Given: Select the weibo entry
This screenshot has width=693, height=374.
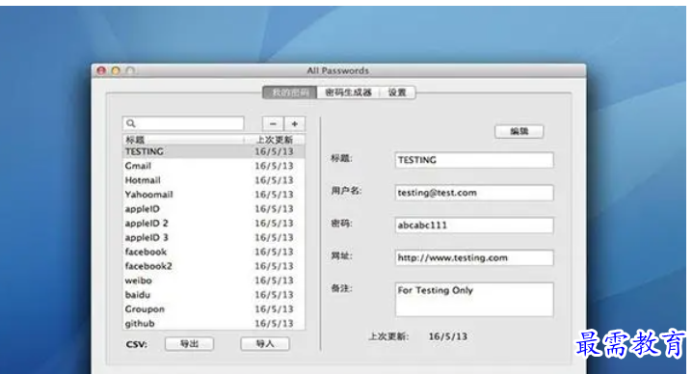Looking at the screenshot, I should tap(213, 280).
